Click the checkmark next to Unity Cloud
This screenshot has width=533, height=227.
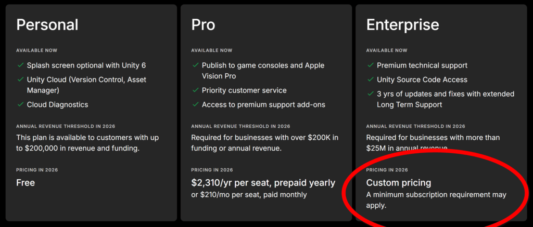20,80
